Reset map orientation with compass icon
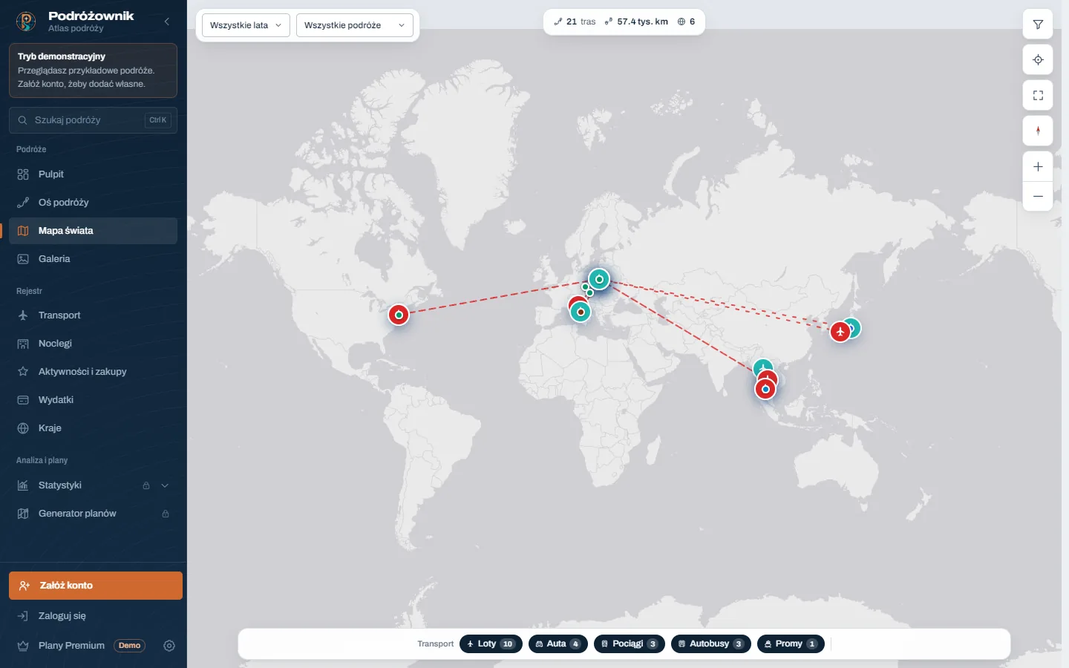The image size is (1069, 668). 1038,131
